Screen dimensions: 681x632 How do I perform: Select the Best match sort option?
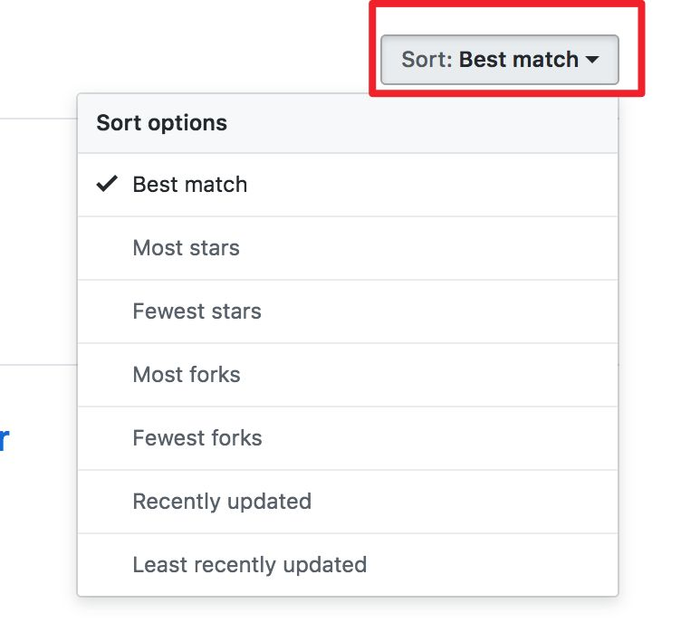[190, 185]
